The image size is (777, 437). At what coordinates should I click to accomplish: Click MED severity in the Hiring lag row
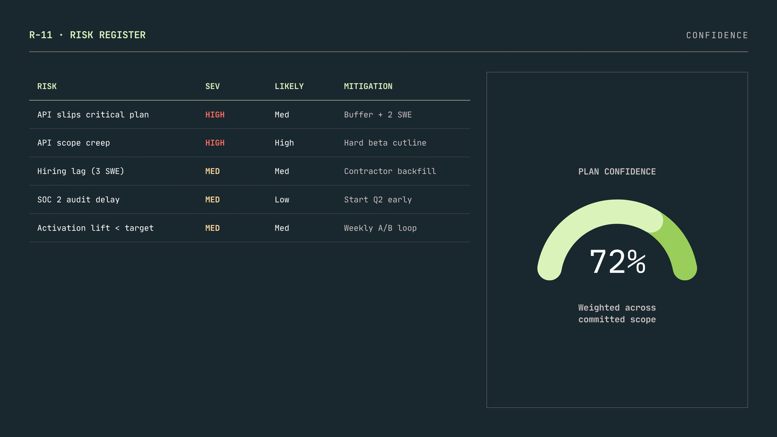212,171
